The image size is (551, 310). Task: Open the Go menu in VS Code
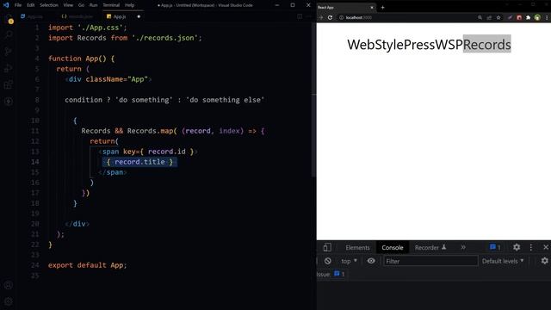click(81, 5)
